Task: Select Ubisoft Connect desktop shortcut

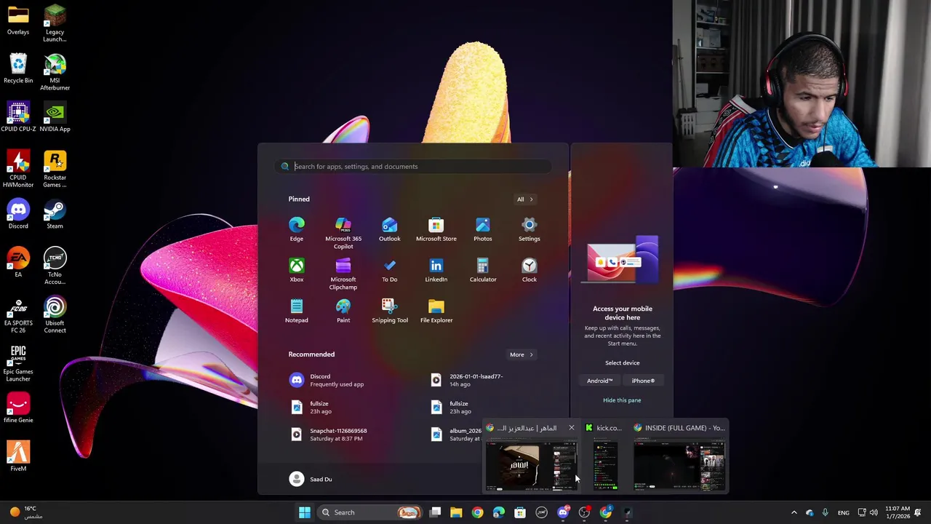Action: click(55, 315)
